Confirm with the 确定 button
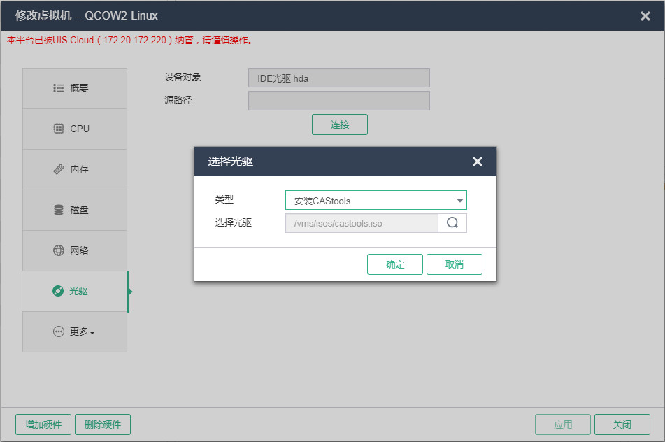The width and height of the screenshot is (665, 442). (x=395, y=264)
